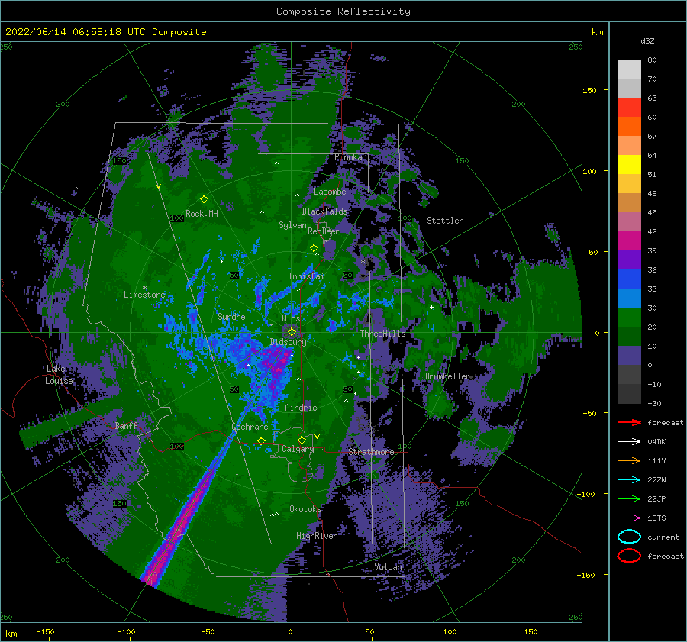Click the RockyMH town label

coord(202,214)
